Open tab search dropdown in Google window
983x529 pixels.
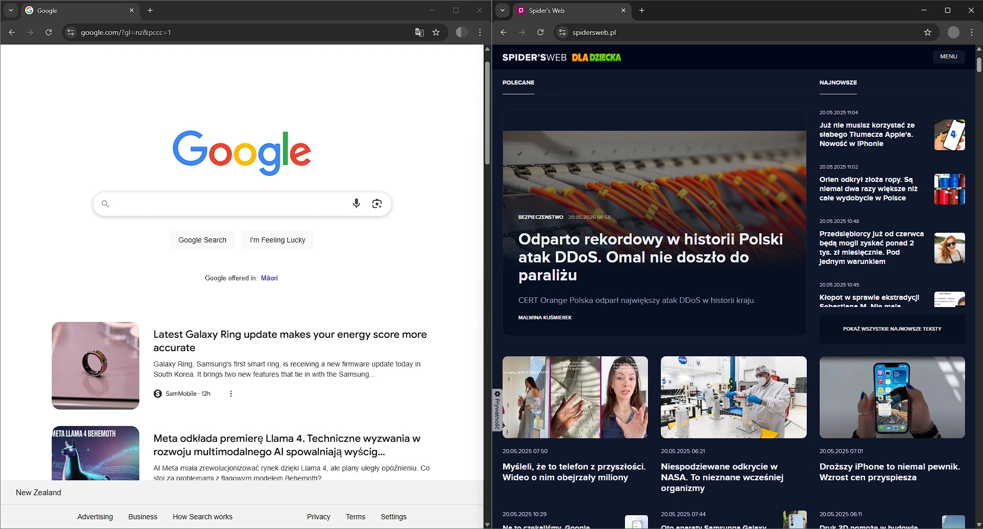[11, 10]
